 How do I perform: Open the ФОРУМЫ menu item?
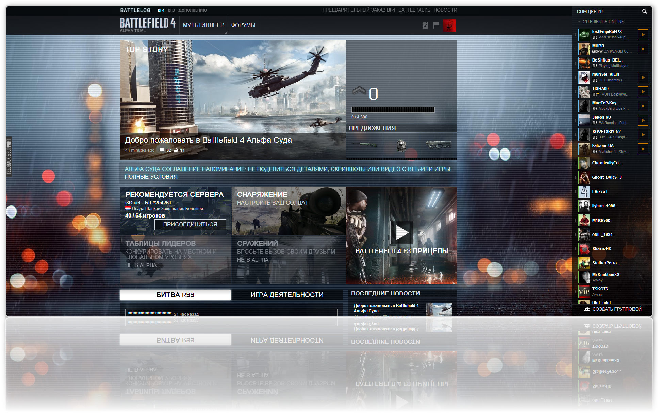(243, 25)
